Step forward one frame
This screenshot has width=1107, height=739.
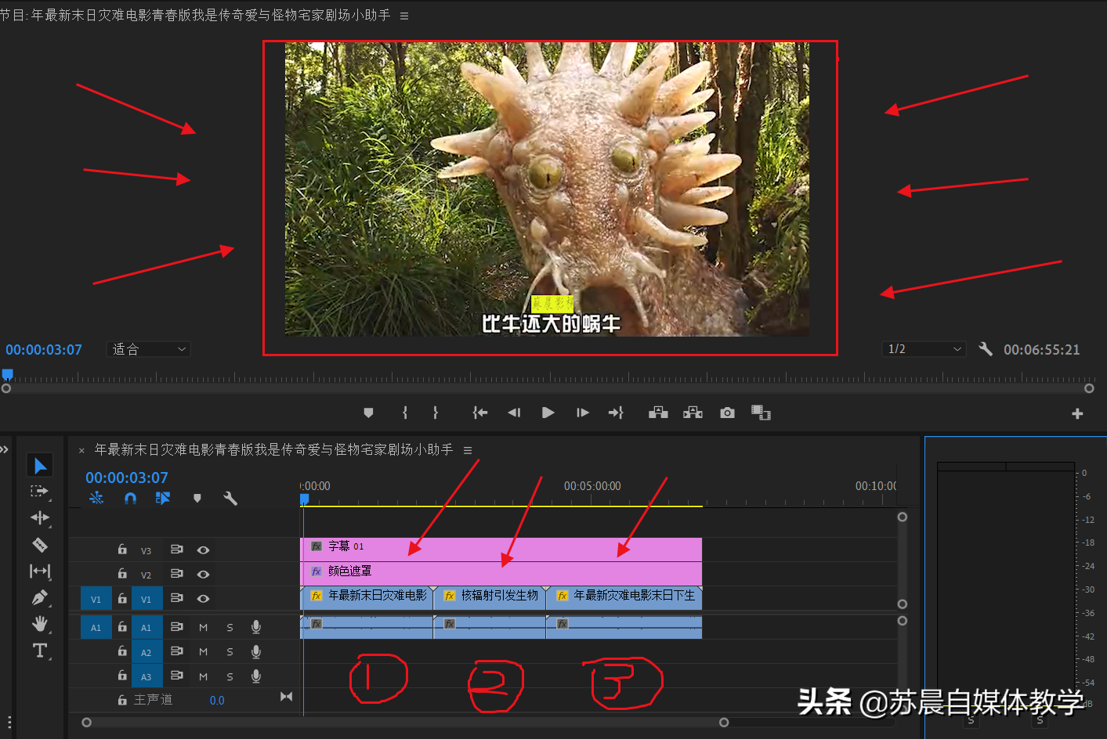[582, 413]
